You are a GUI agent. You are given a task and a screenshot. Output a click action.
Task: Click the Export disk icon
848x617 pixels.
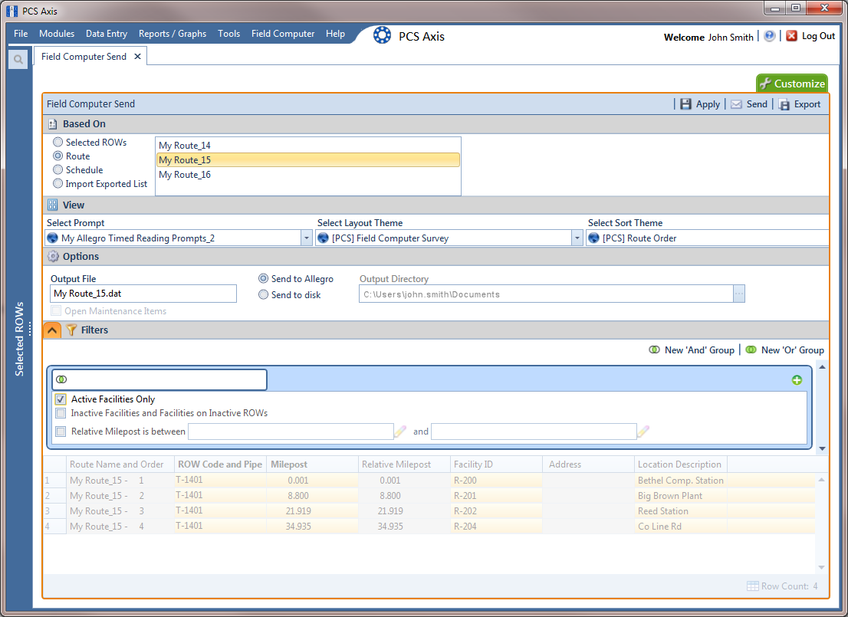tap(784, 104)
